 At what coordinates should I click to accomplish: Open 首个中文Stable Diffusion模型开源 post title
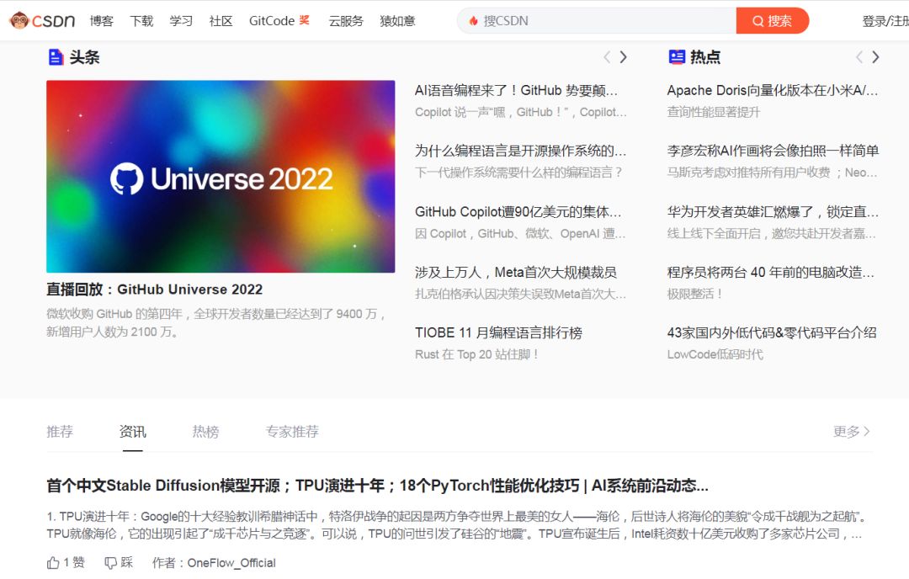pos(377,486)
